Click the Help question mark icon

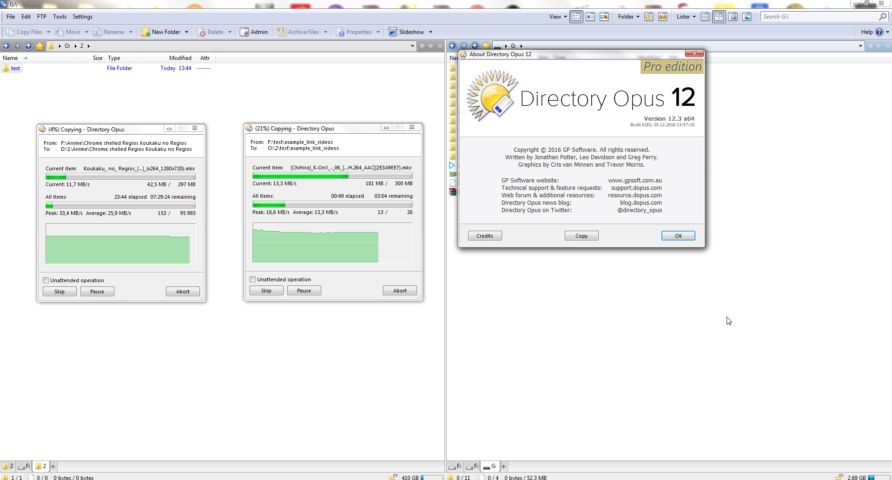pyautogui.click(x=879, y=32)
